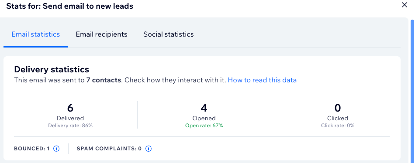Open the Email recipients tab
Screen dimensions: 415x163
[102, 34]
